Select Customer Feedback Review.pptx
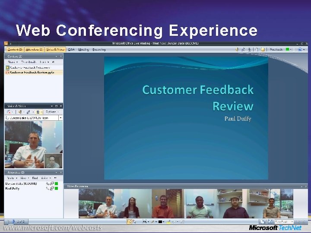 pyautogui.click(x=34, y=72)
